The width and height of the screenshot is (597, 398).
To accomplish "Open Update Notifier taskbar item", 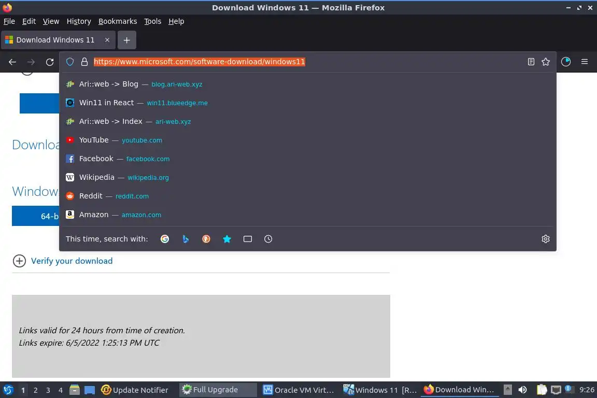I will [x=135, y=390].
